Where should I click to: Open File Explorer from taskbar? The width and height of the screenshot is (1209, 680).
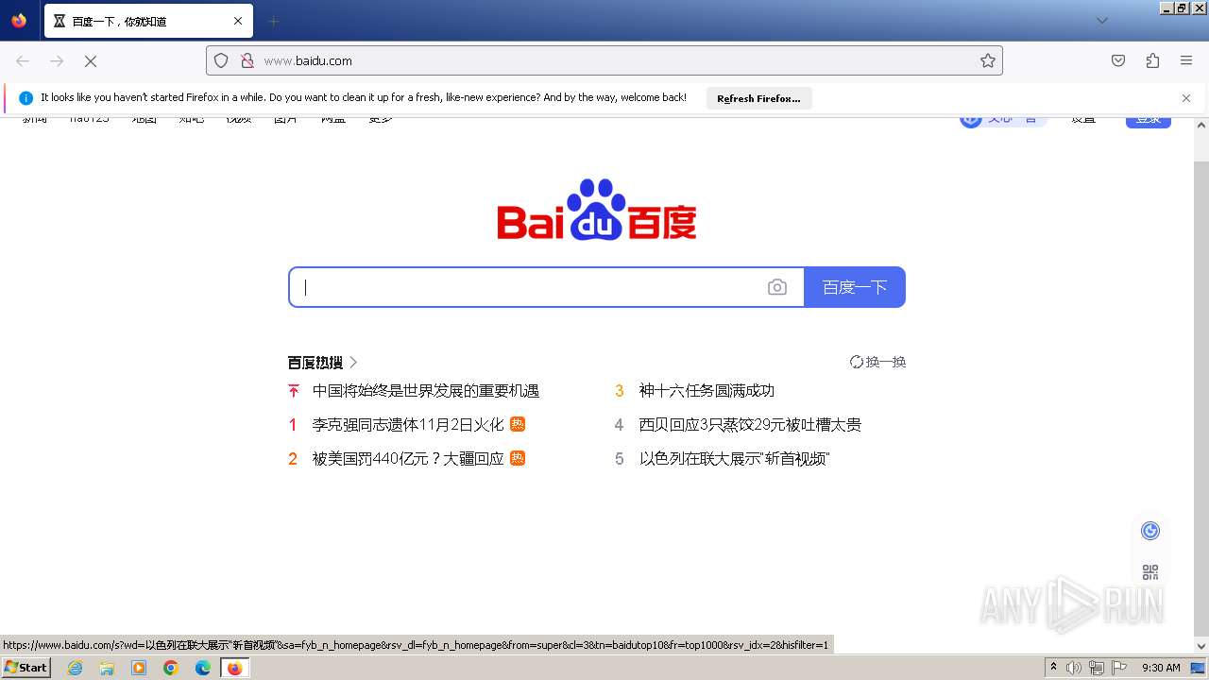pyautogui.click(x=107, y=668)
